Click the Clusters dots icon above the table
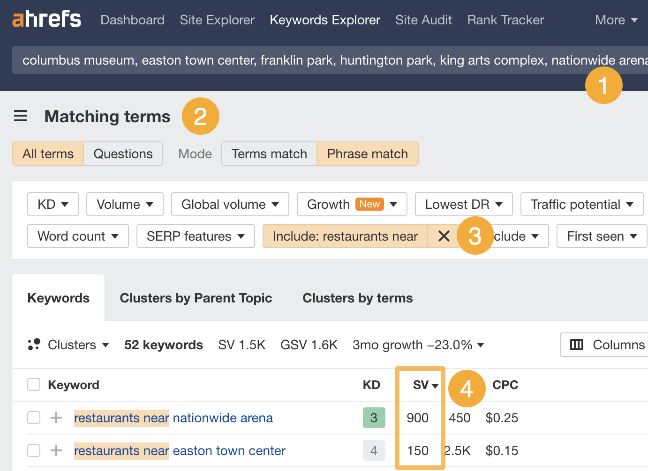 (34, 345)
